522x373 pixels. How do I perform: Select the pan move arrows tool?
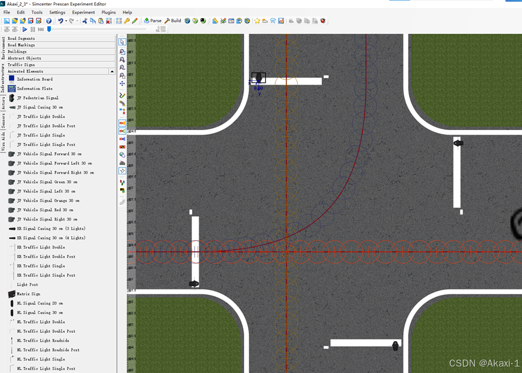(x=122, y=83)
